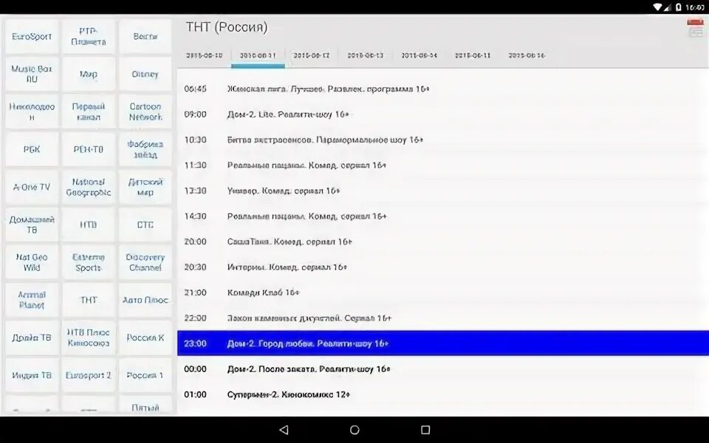This screenshot has height=443, width=709.
Task: Open the Никелодеон channel tile
Action: point(32,111)
